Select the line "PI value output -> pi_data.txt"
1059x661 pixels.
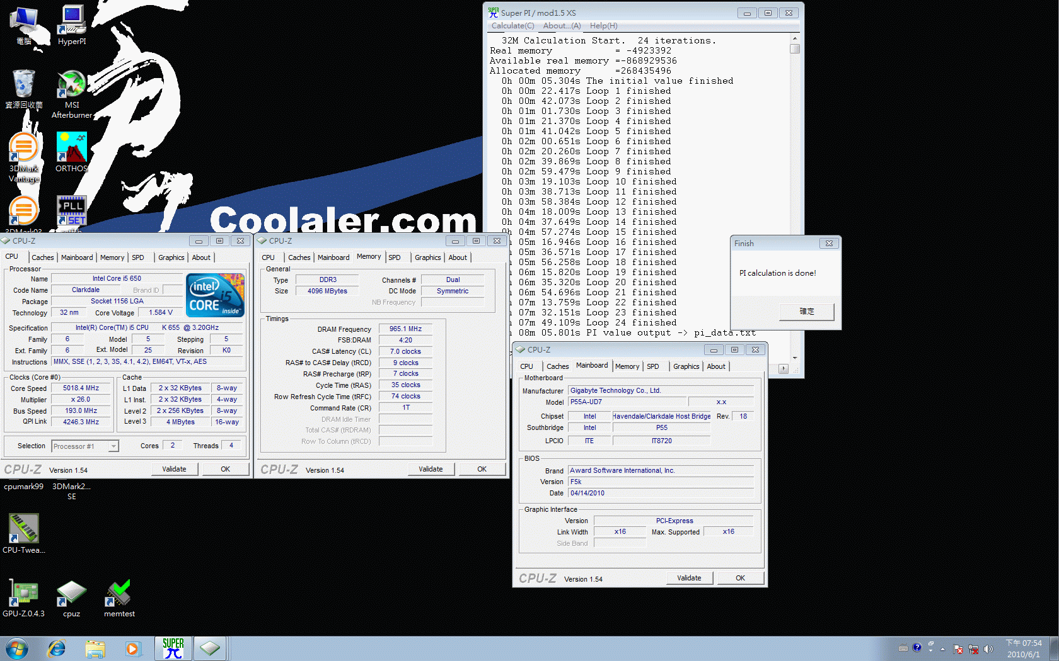coord(671,333)
